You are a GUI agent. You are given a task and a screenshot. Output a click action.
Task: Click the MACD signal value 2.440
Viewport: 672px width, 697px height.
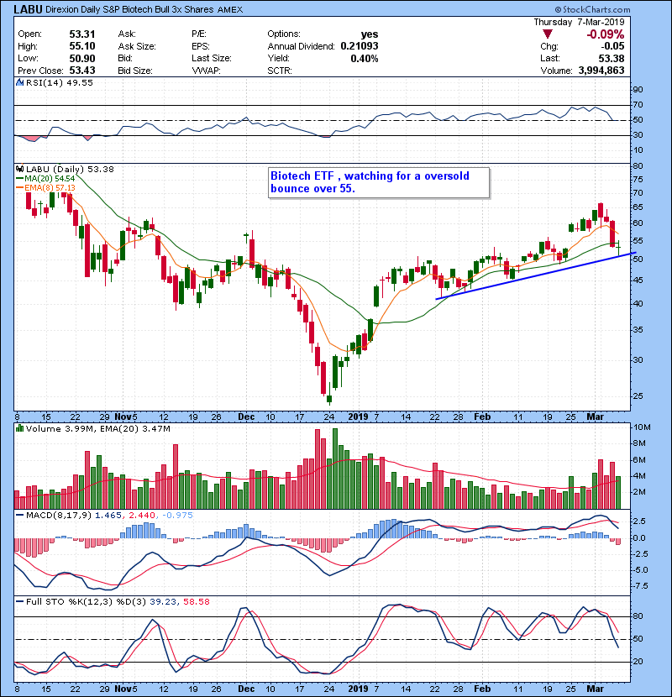coord(142,516)
